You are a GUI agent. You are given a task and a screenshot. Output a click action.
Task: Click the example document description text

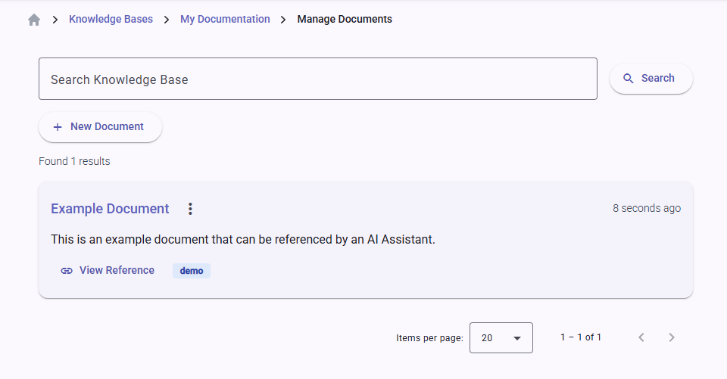(x=243, y=240)
